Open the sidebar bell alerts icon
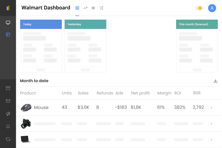 (x=8, y=126)
